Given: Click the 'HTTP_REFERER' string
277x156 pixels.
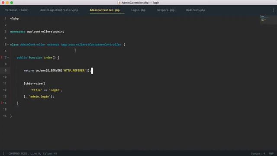Looking at the screenshot, I should pyautogui.click(x=74, y=71).
